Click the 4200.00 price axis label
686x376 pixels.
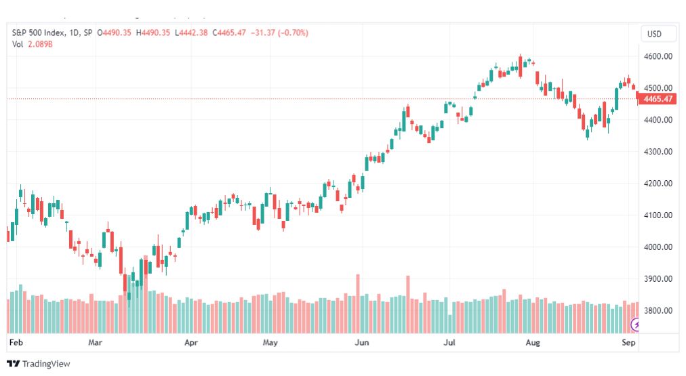coord(658,184)
